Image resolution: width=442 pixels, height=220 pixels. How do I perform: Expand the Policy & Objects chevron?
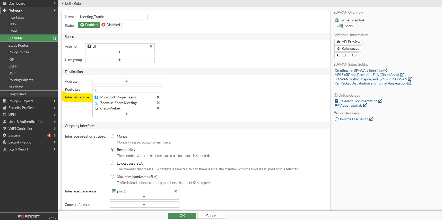click(55, 101)
